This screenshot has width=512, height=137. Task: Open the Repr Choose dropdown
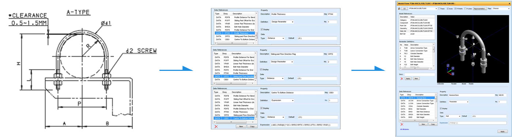tap(501, 8)
